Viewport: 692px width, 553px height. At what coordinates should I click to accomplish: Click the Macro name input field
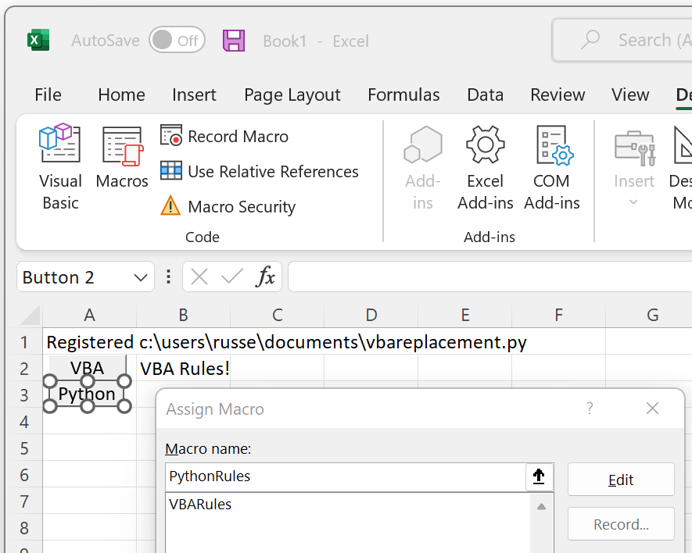[x=346, y=476]
